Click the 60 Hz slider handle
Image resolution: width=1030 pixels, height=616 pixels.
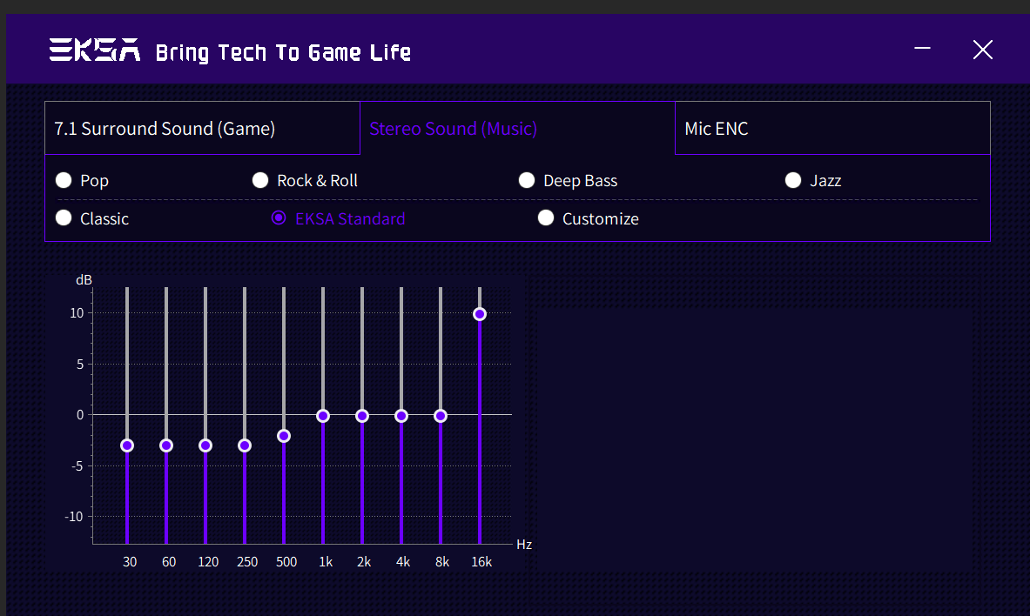166,446
